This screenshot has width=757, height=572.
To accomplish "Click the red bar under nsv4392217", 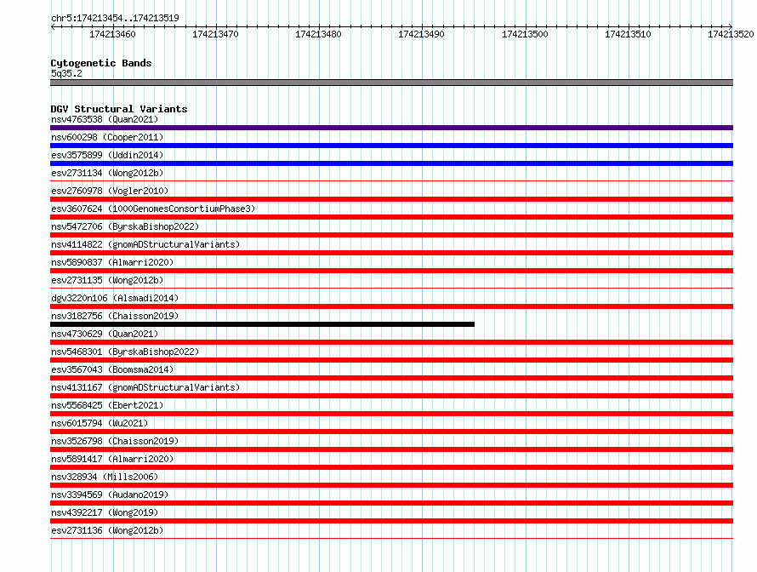I will pos(391,521).
